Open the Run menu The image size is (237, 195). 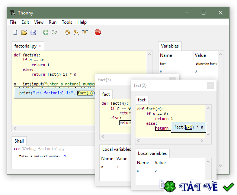53,22
